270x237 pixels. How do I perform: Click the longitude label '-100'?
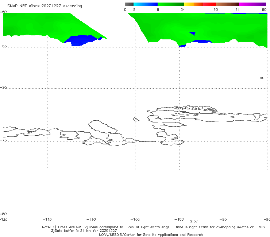click(x=179, y=219)
